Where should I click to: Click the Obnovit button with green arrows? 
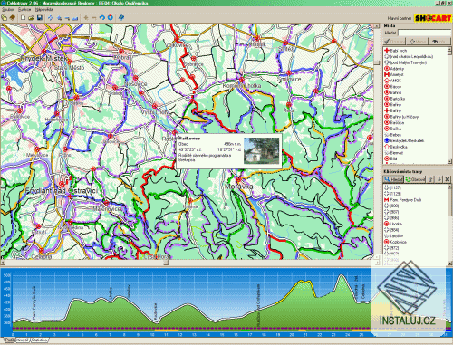415,179
